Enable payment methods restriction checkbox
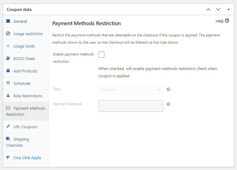The height and width of the screenshot is (170, 237). [x=101, y=55]
